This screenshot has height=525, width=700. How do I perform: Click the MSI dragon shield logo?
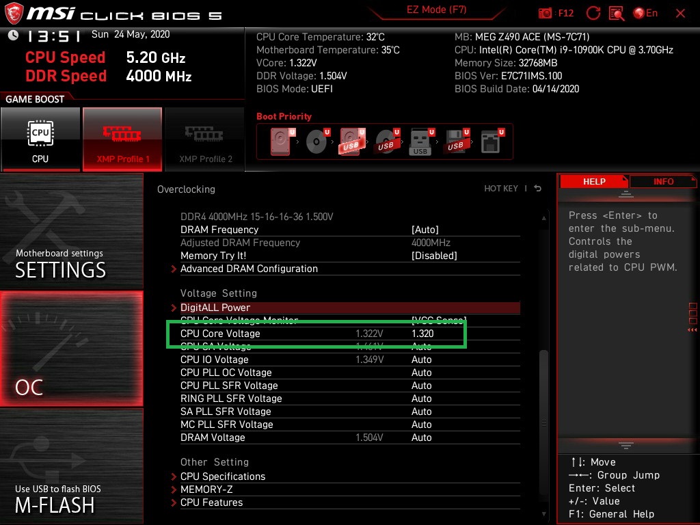click(x=14, y=13)
